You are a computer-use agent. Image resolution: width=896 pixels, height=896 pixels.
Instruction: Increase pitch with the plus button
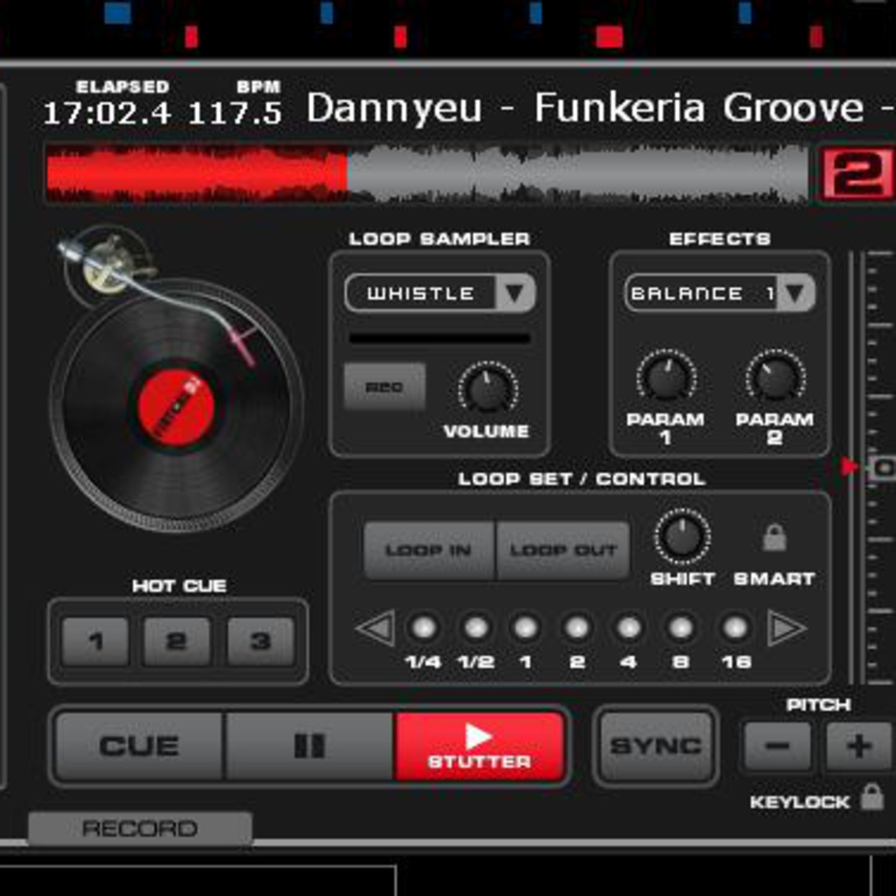tap(859, 746)
